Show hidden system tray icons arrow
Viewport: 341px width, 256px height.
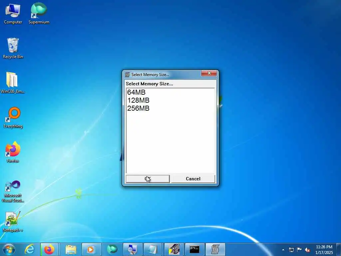pyautogui.click(x=283, y=250)
